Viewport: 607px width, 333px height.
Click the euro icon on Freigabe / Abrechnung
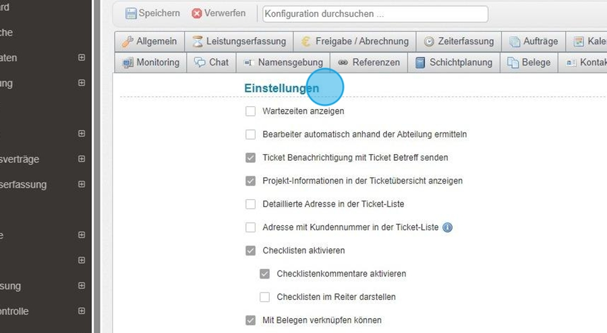(x=307, y=42)
